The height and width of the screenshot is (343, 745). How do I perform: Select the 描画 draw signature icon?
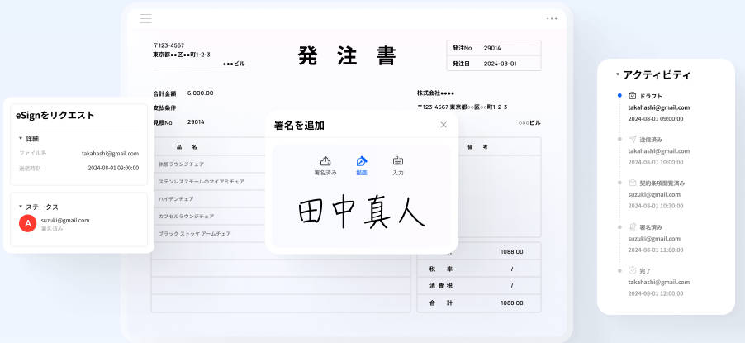pos(361,161)
